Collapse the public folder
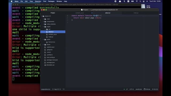The height and width of the screenshot is (96, 171). 43,39
